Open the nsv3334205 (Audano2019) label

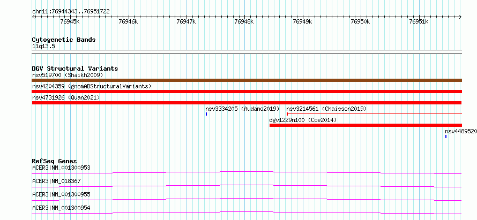click(x=242, y=109)
